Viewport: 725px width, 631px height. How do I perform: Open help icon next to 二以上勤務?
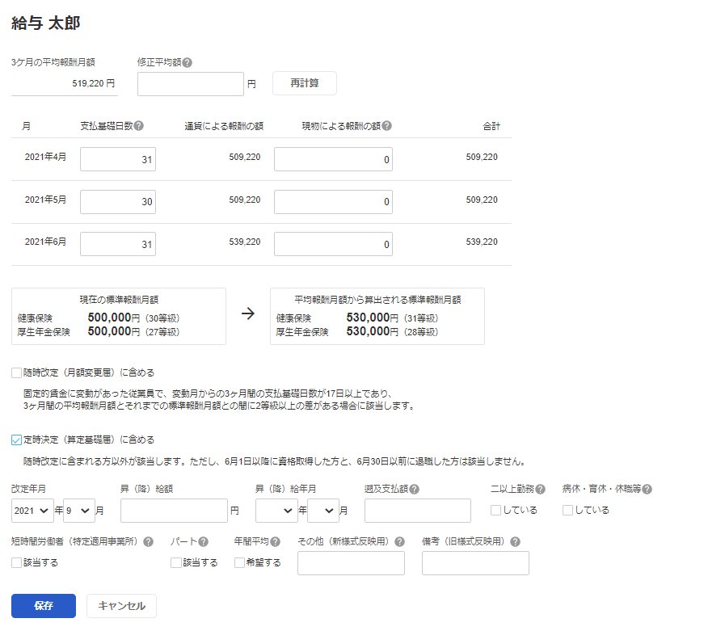(540, 489)
